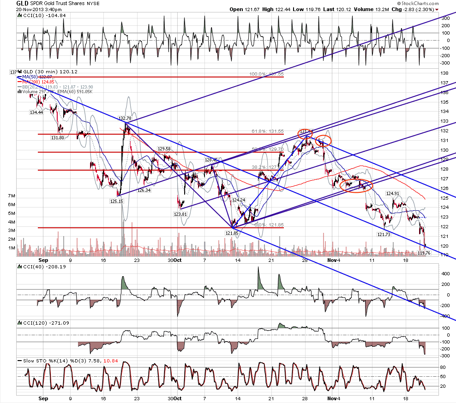Viewport: 456px width, 403px height.
Task: Click the Slow STO %K(14) %D(3) label
Action: point(55,361)
